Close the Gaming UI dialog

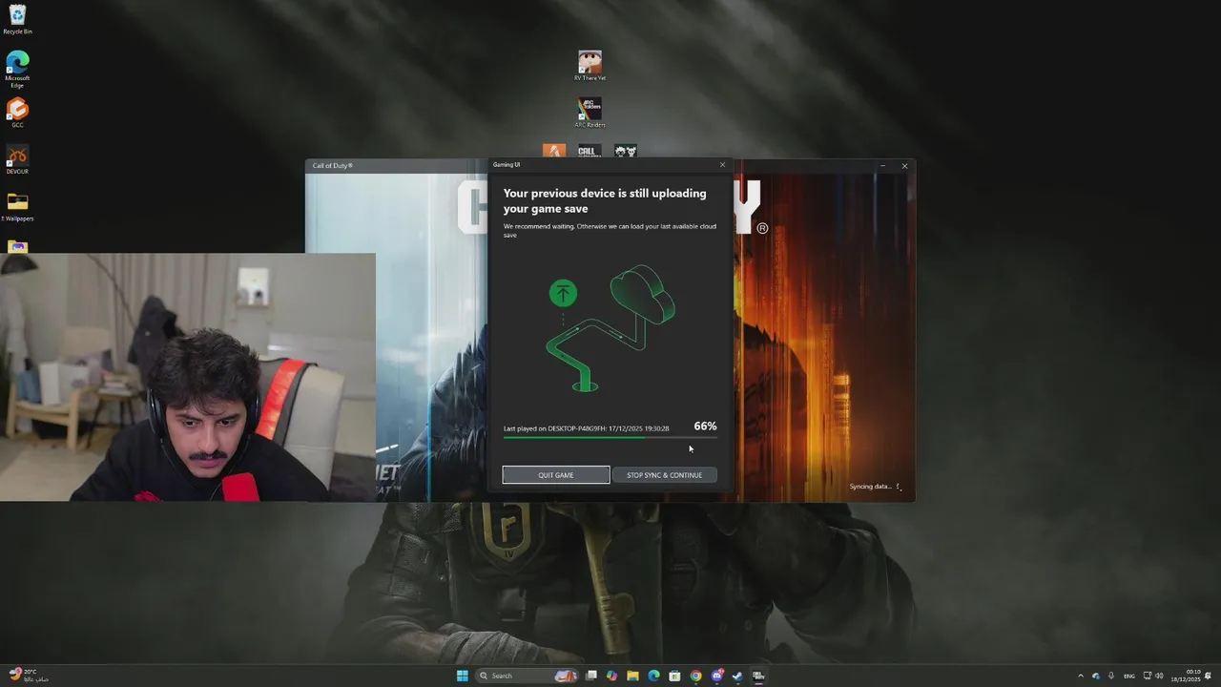click(722, 164)
